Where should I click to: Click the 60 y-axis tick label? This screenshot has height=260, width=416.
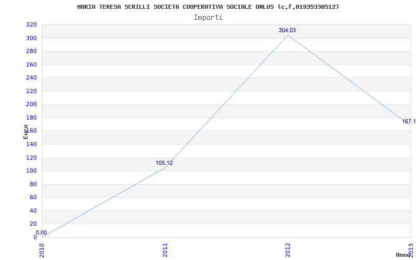point(33,198)
